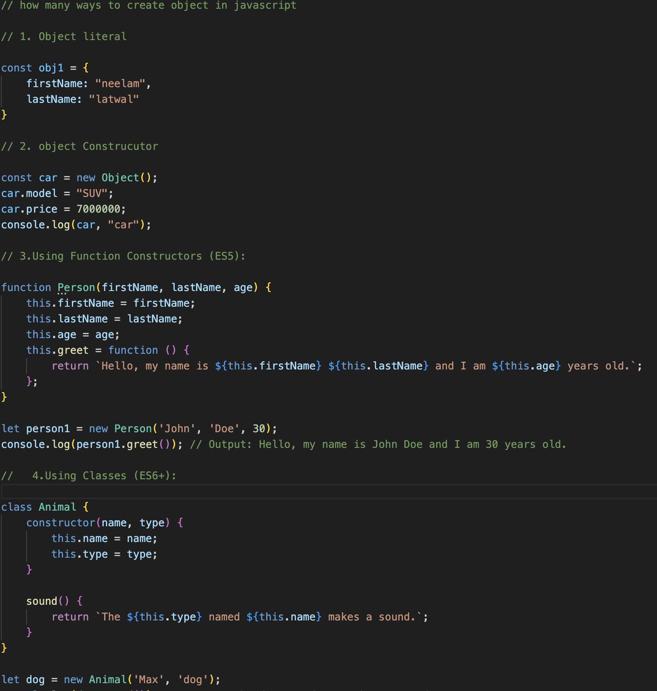
Task: Click the "this.age = age;" line
Action: click(73, 335)
